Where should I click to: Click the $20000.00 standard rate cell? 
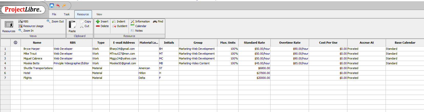tap(254, 78)
